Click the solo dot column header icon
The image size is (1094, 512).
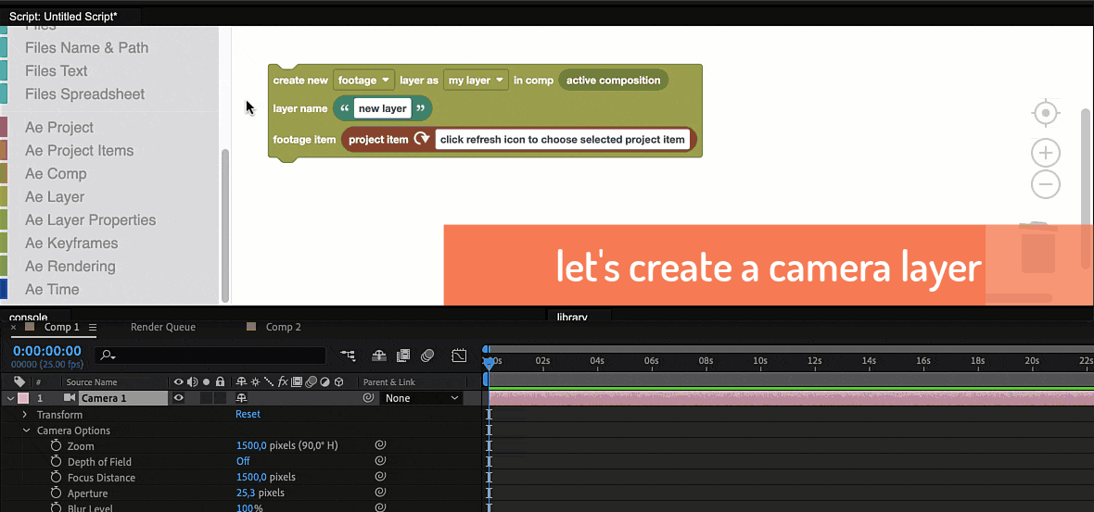[206, 381]
